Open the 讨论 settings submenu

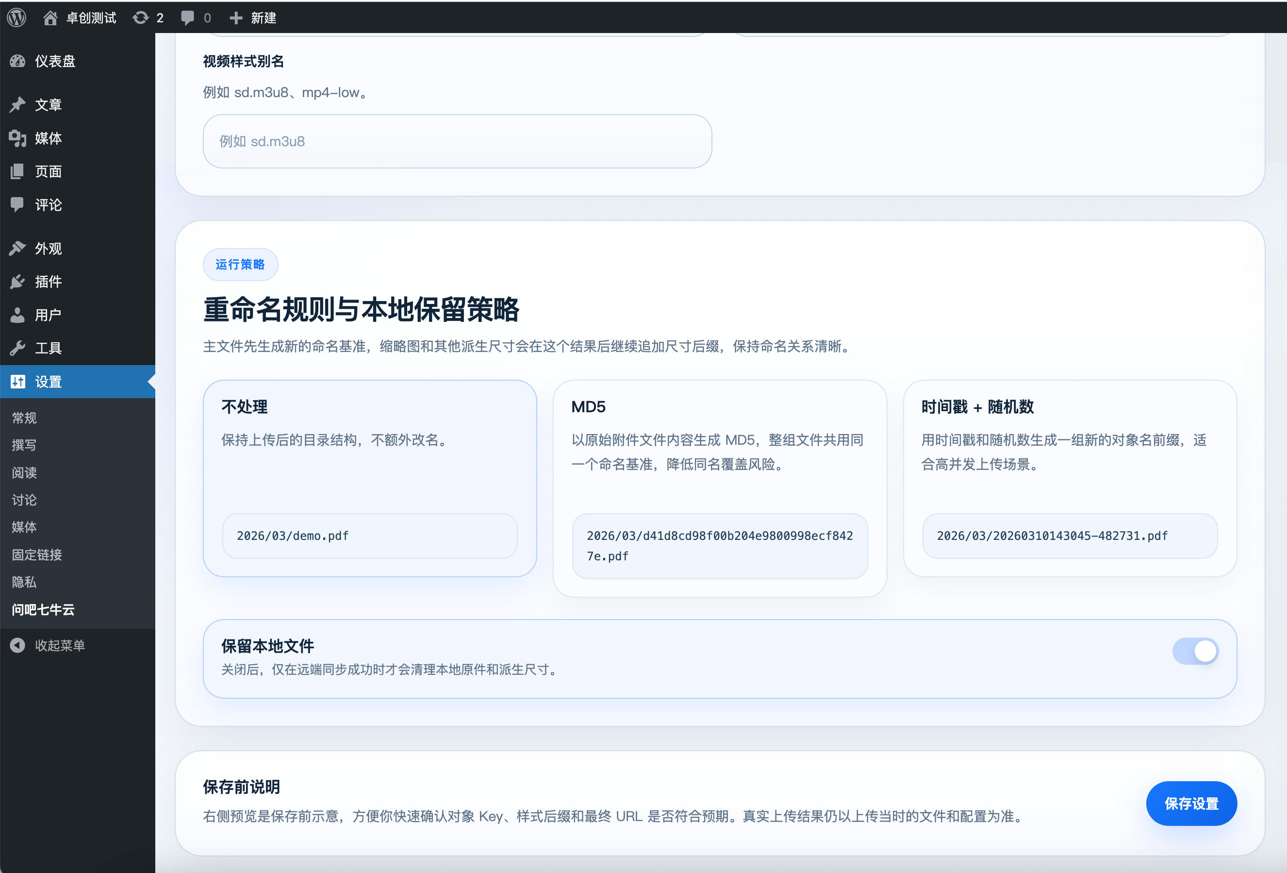[24, 500]
